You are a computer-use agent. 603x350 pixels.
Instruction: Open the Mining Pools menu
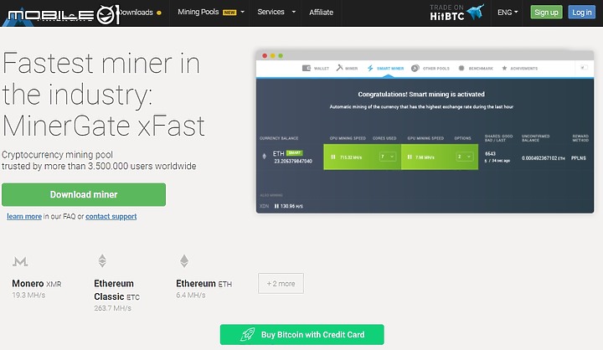[x=198, y=12]
